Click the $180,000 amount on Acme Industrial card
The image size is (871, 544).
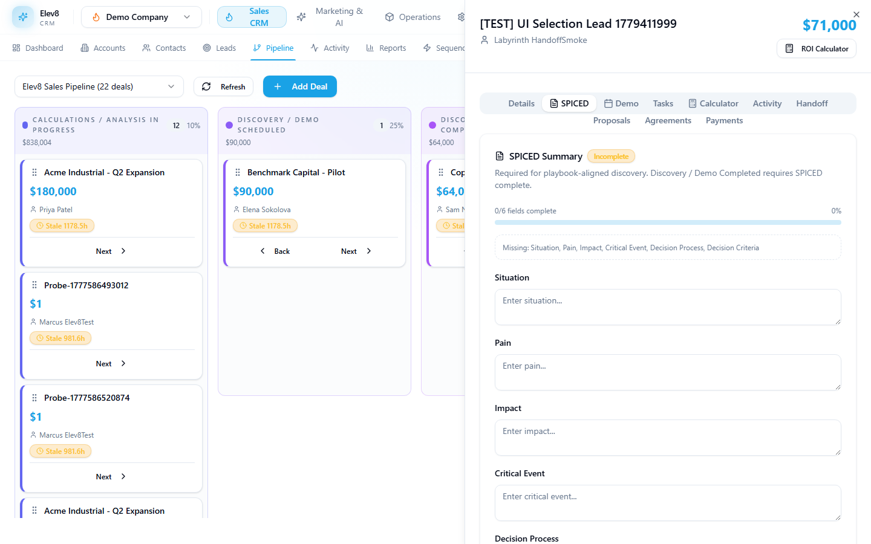click(x=53, y=191)
